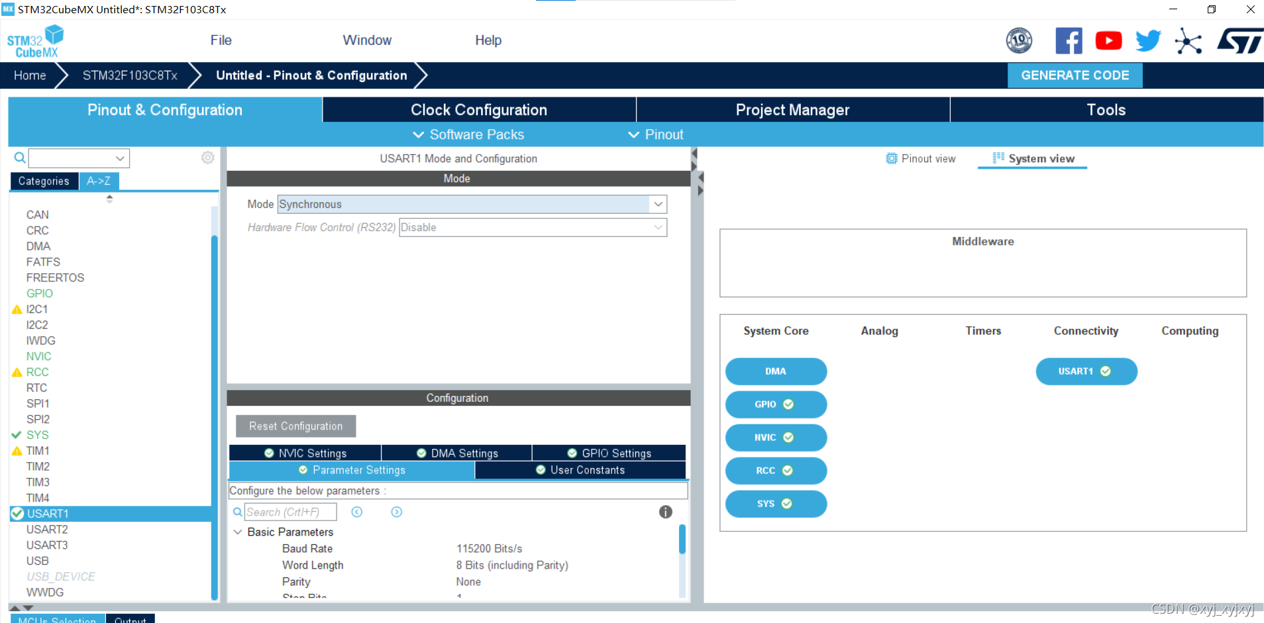Expand the Software Packs menu
Image resolution: width=1264 pixels, height=623 pixels.
[469, 134]
